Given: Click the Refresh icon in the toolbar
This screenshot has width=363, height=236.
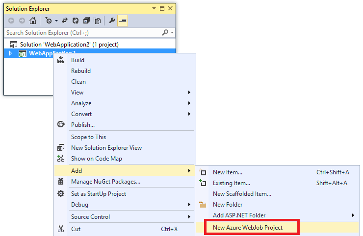Looking at the screenshot, I should 76,21.
